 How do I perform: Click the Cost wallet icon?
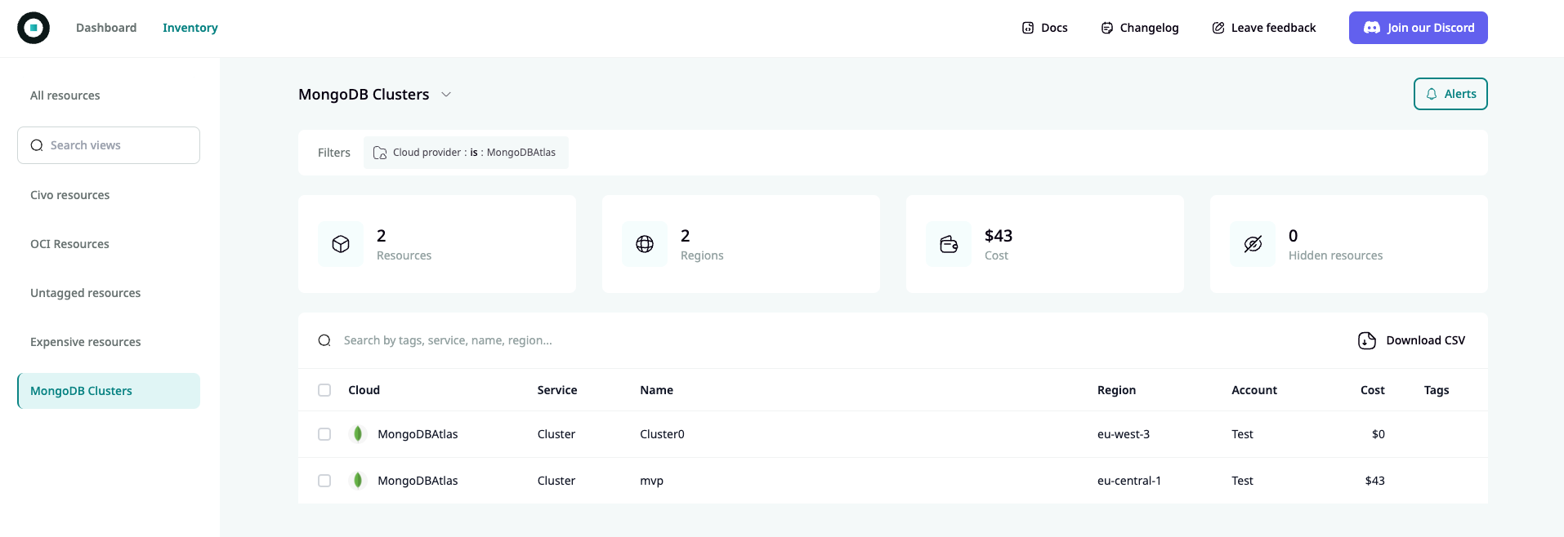tap(949, 244)
